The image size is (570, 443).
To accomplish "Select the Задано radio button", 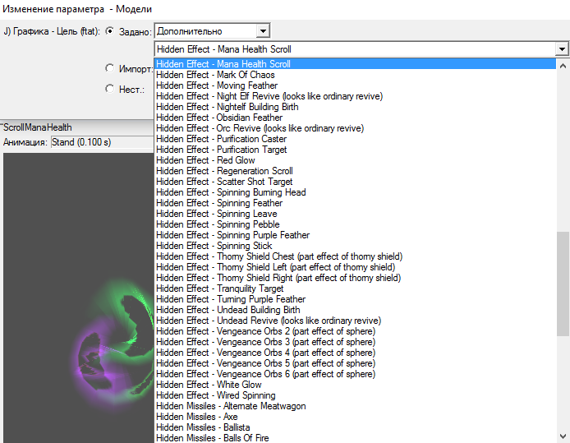I will [110, 31].
